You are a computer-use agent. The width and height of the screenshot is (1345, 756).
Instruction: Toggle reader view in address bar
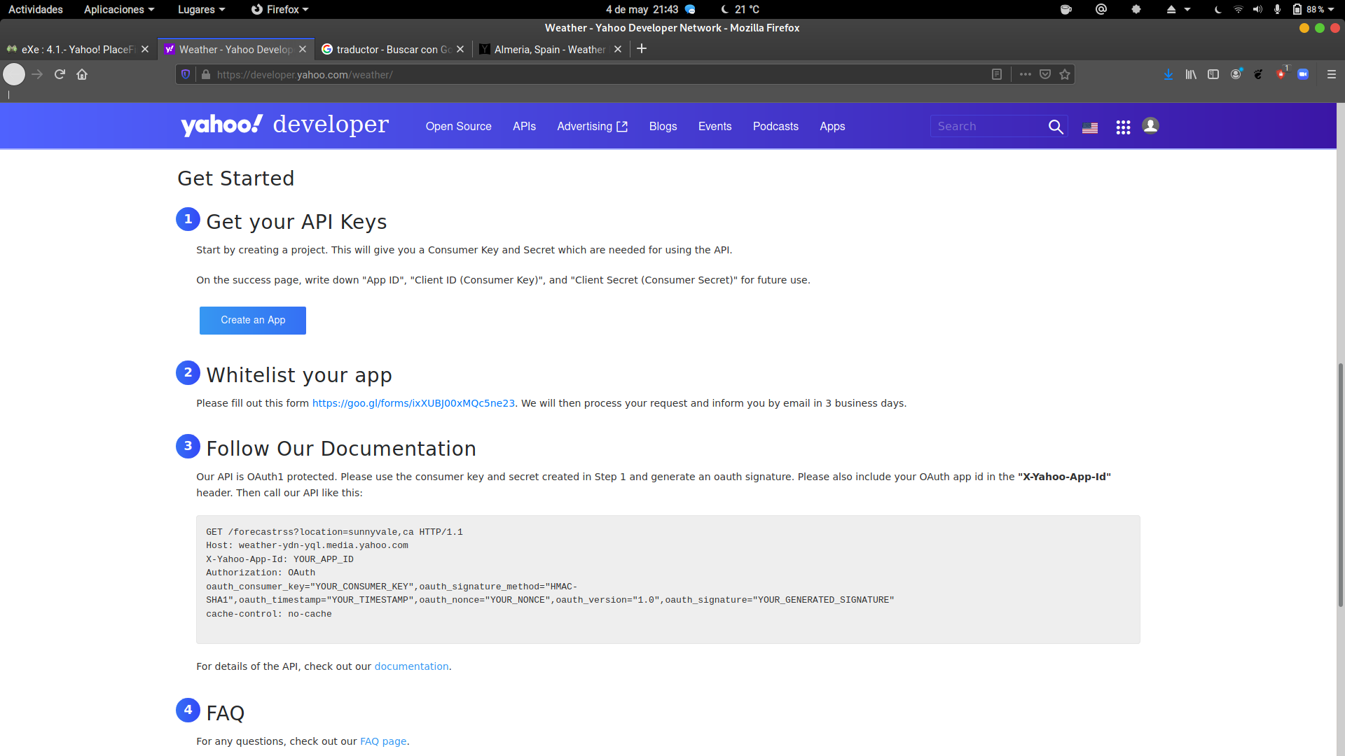point(997,74)
